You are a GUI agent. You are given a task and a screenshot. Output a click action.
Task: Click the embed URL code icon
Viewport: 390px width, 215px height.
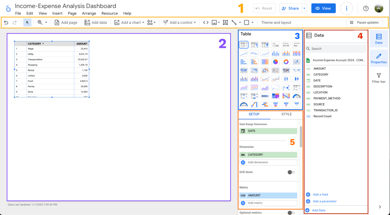(206, 22)
